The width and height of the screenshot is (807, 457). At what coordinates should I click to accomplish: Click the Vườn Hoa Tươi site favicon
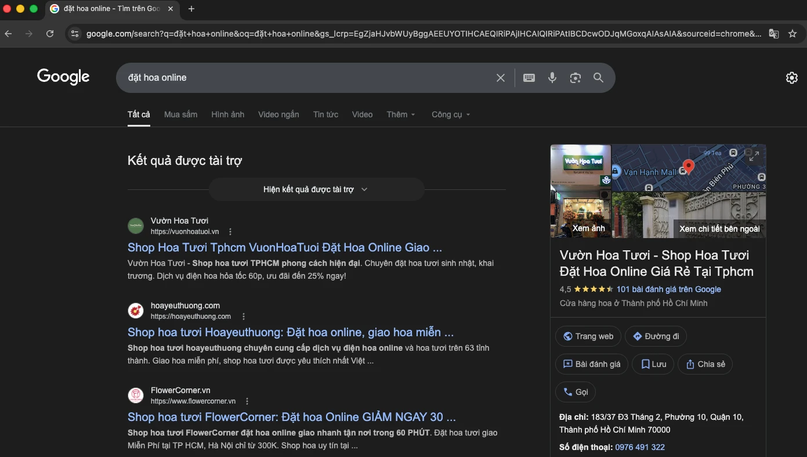tap(136, 226)
